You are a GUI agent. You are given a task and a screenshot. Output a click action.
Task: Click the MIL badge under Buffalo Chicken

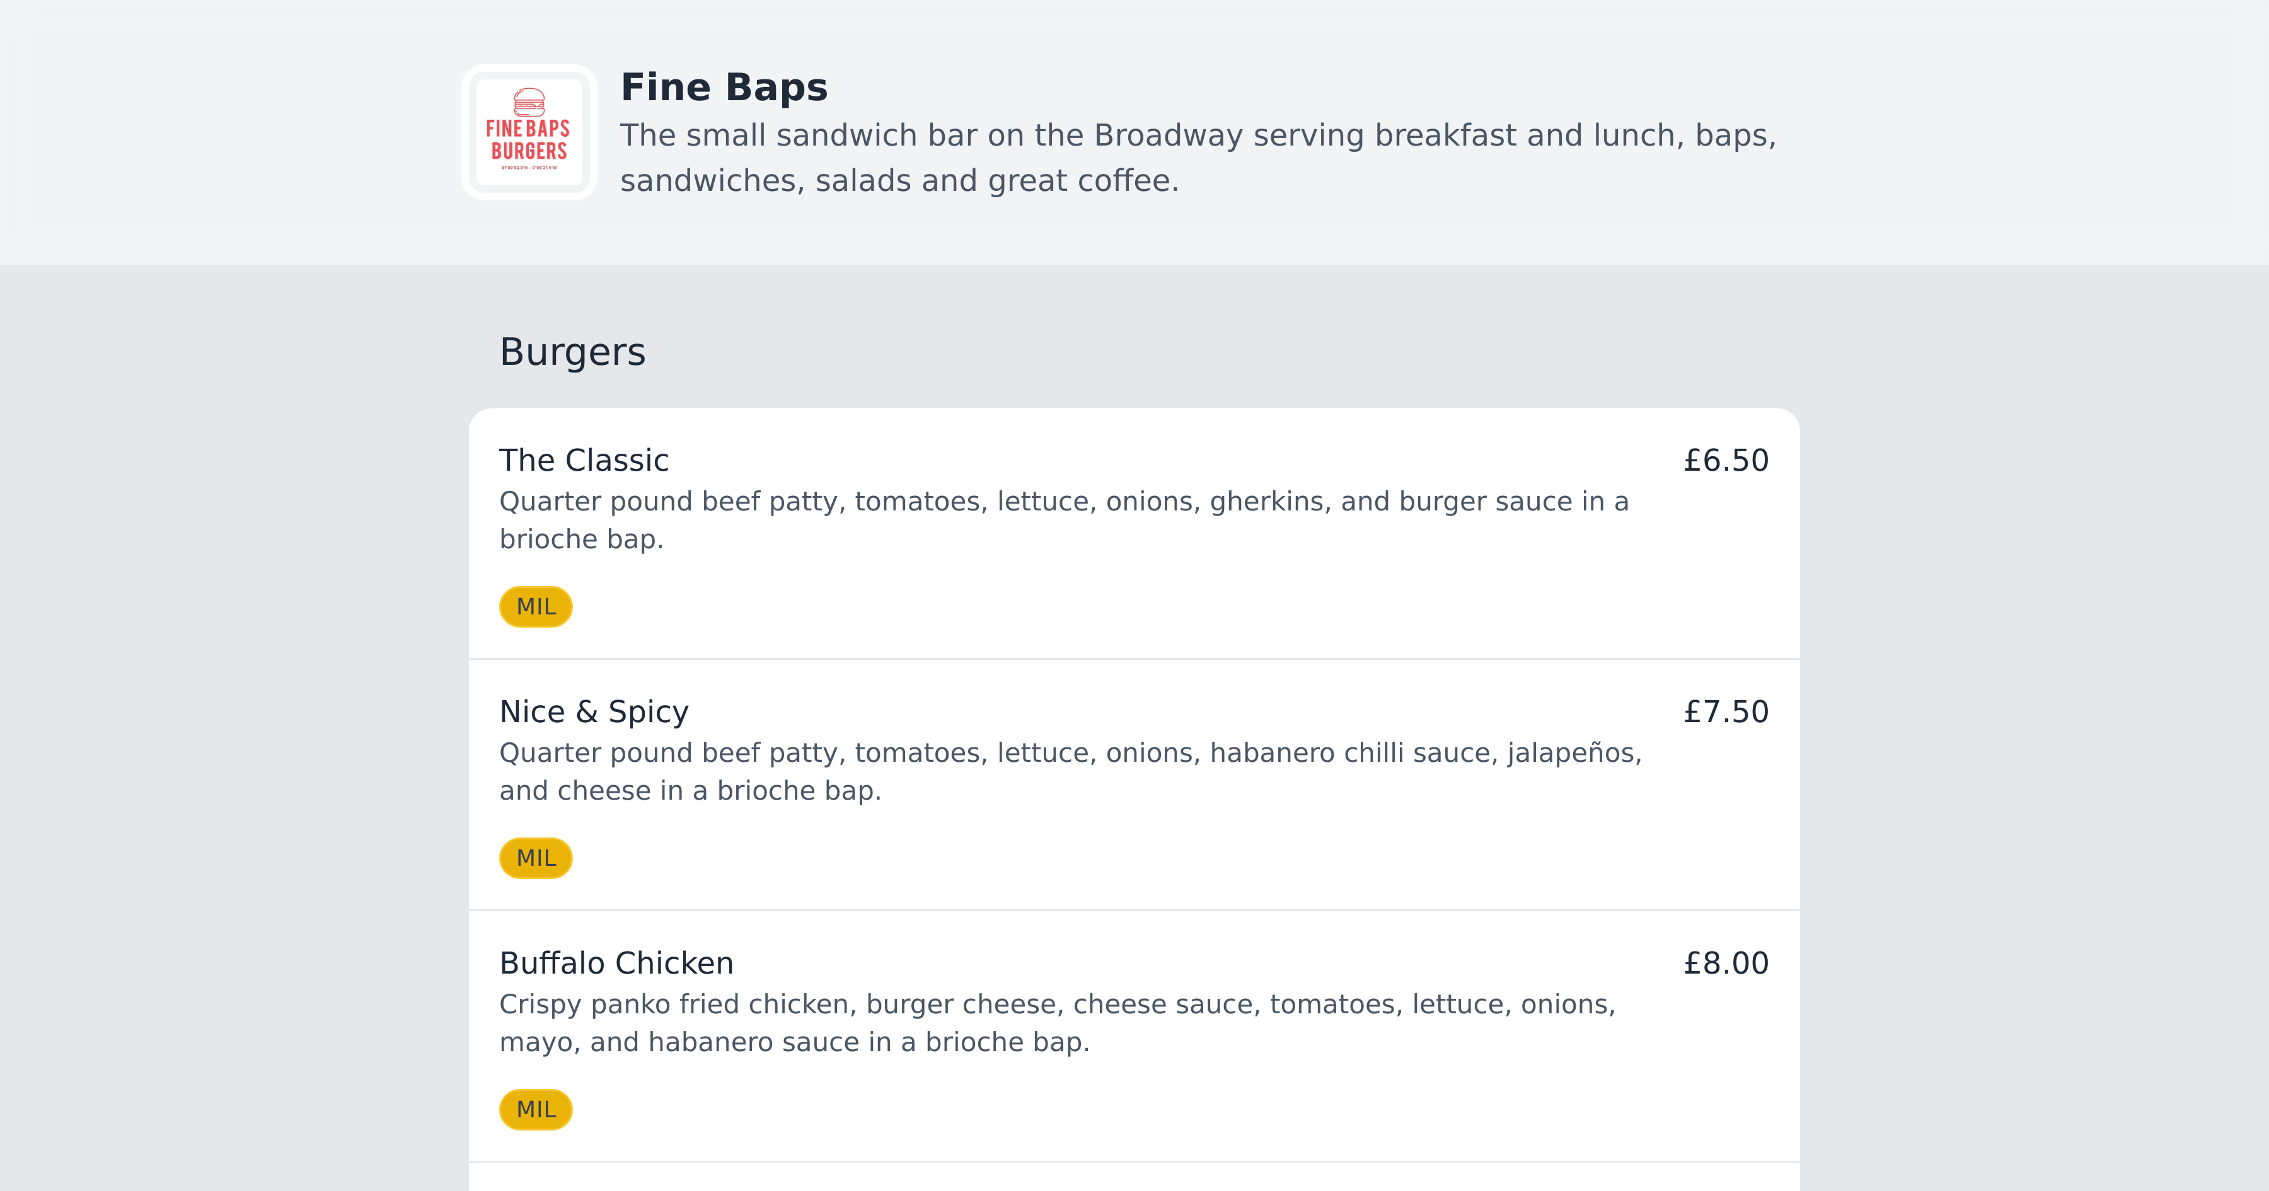[x=534, y=1109]
